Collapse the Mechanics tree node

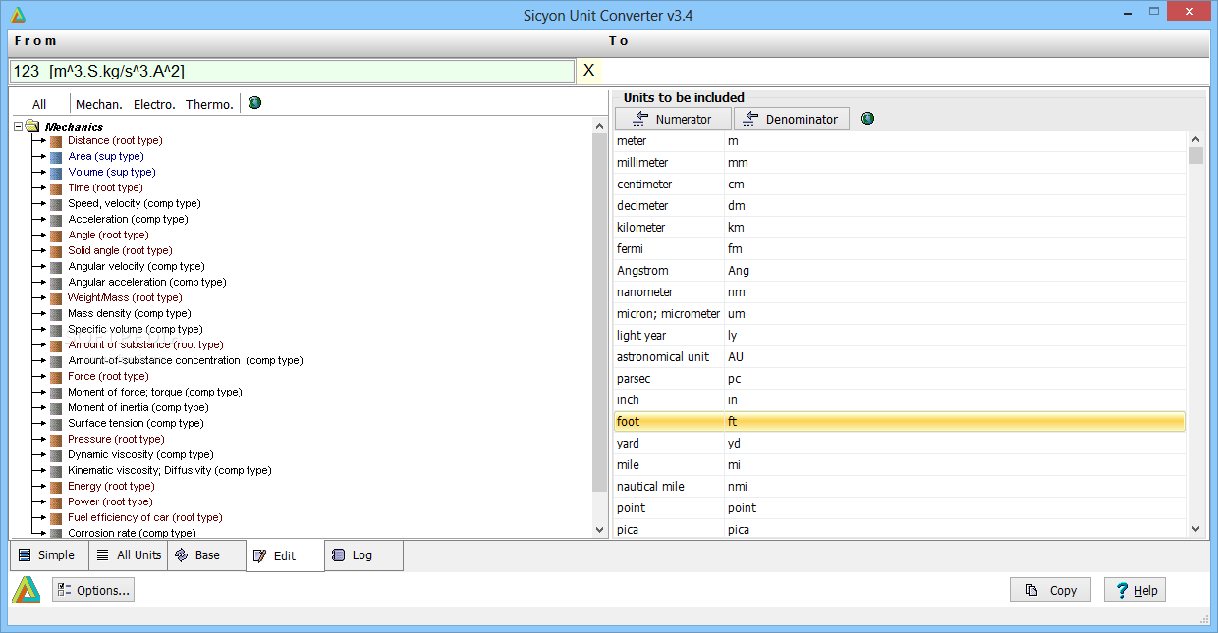tap(19, 126)
